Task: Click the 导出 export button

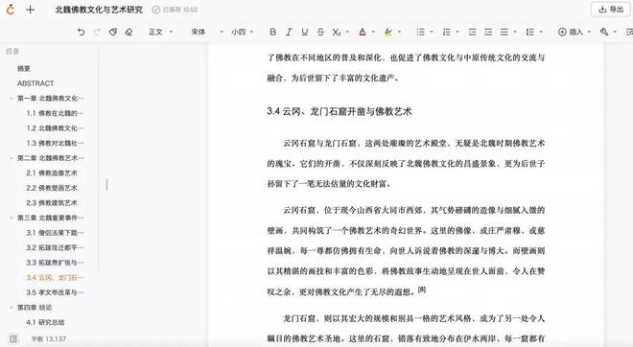Action: (611, 10)
